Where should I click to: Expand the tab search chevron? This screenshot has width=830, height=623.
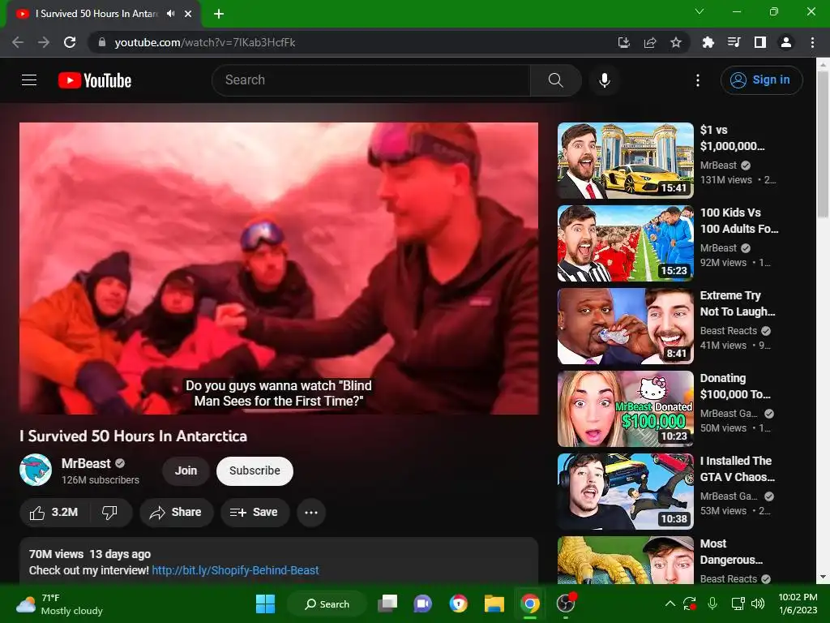[x=700, y=11]
